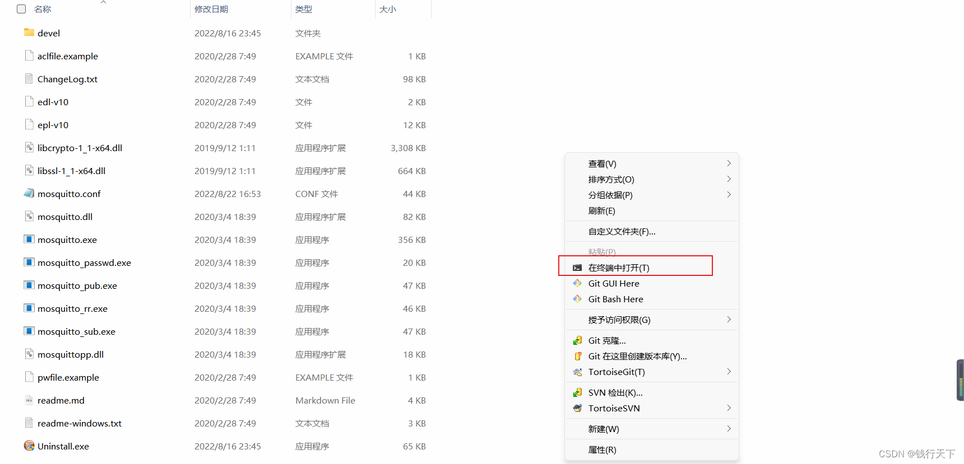Click the ChangeLog.txt text file icon
The height and width of the screenshot is (464, 964).
coord(29,78)
